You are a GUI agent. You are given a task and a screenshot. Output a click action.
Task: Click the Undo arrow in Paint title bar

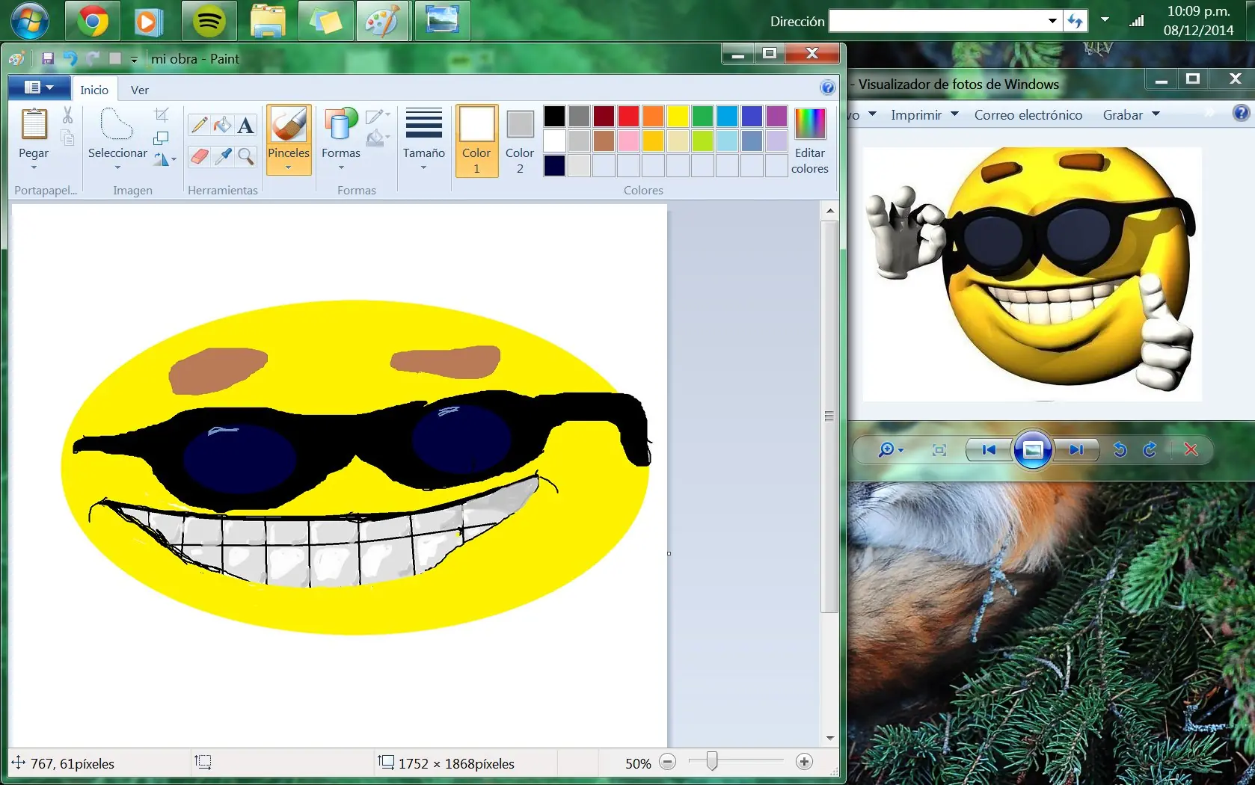pos(70,58)
